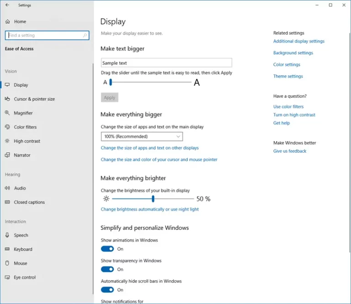
Task: Open Theme settings link
Action: click(288, 76)
